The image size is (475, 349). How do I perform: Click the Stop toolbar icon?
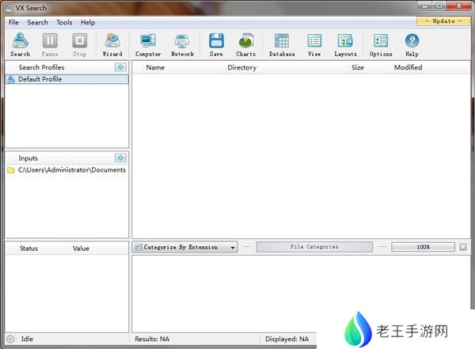(79, 45)
